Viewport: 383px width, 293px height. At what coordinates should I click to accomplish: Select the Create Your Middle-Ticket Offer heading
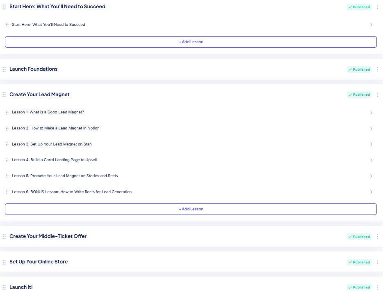(48, 236)
